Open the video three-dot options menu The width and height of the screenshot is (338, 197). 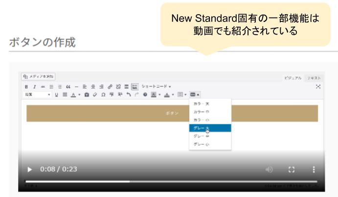314,169
